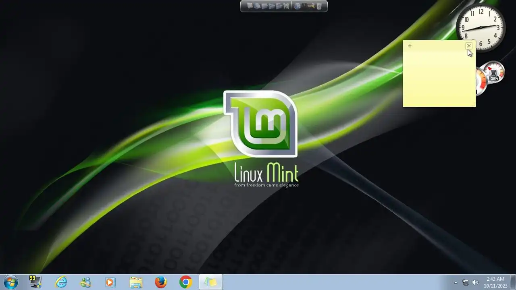Click the CPU meter gadget showing 29%
This screenshot has width=516, height=290.
[x=494, y=72]
